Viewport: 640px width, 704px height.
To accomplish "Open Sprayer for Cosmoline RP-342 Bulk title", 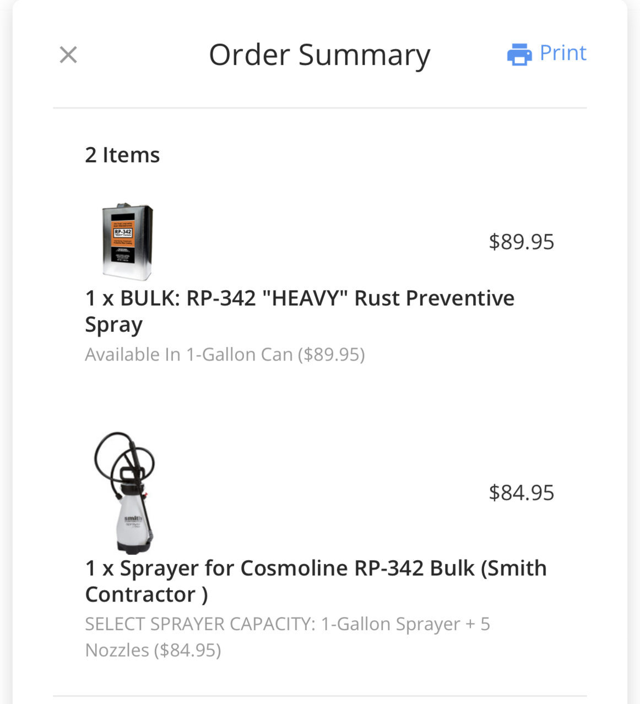I will click(316, 581).
